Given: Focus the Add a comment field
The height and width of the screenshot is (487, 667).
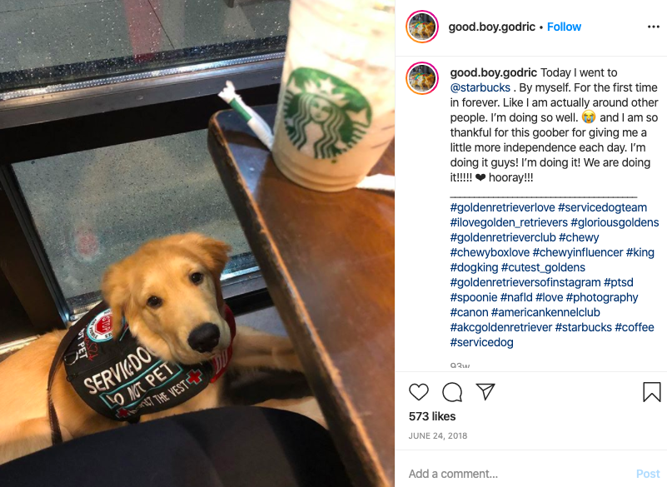Looking at the screenshot, I should point(519,474).
